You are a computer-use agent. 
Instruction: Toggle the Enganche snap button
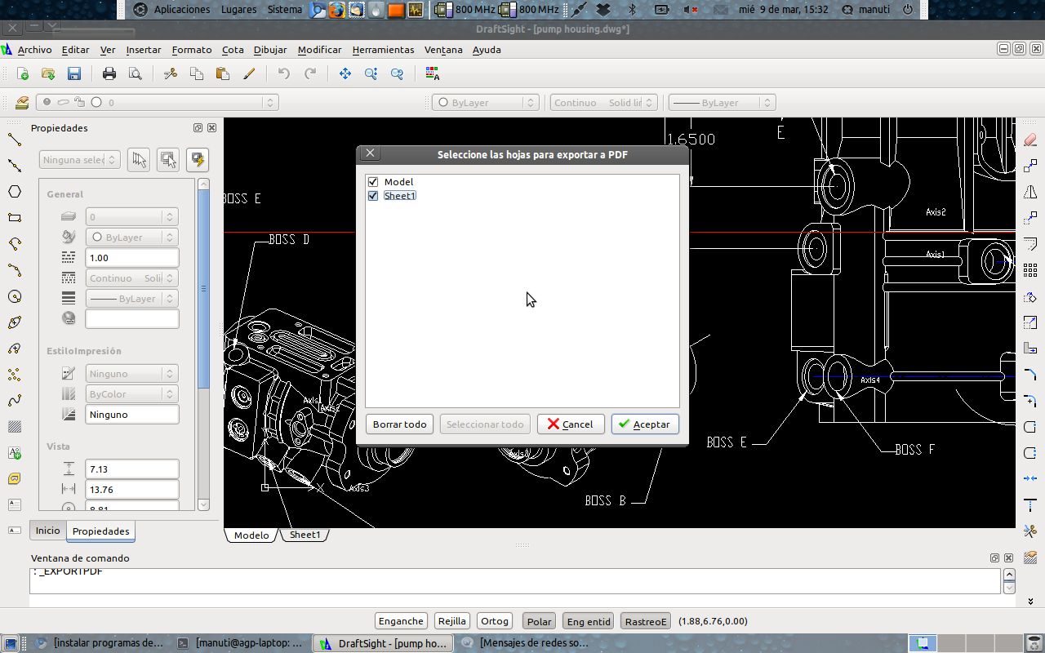tap(401, 621)
